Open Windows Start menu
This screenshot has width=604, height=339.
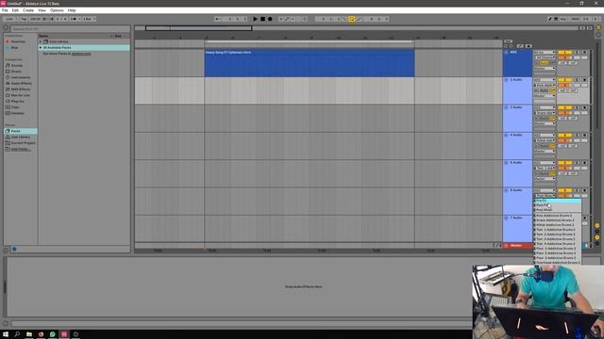point(6,334)
